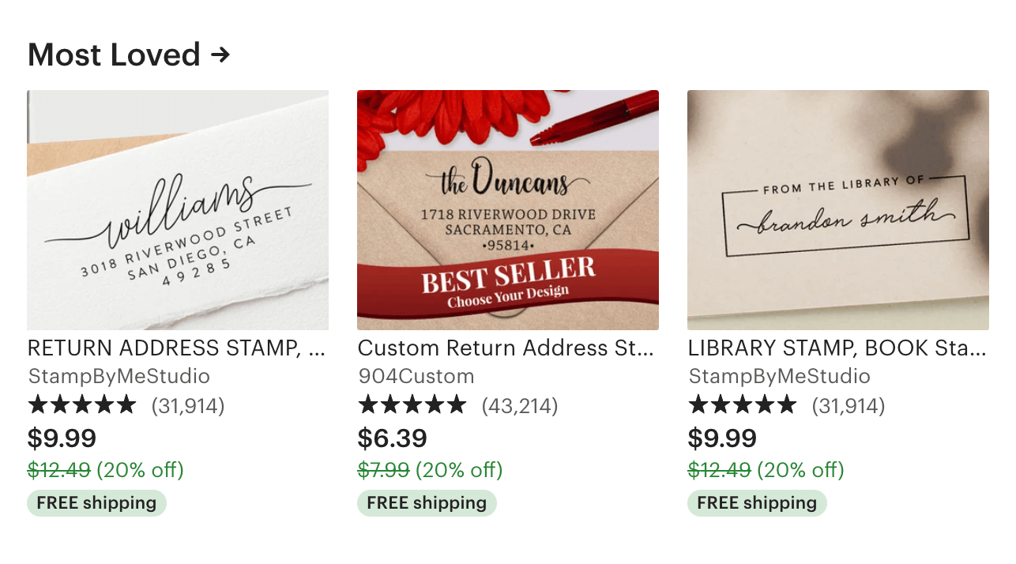Visit the 904Custom shop page
This screenshot has height=564, width=1016.
pyautogui.click(x=416, y=376)
